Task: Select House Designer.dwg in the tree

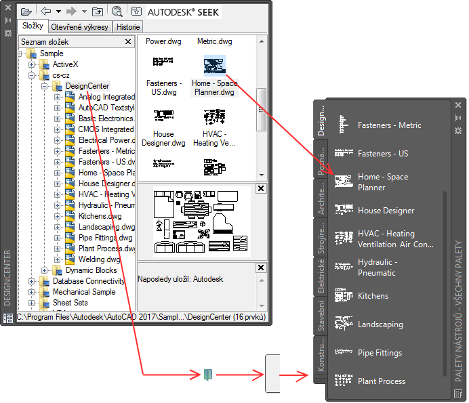Action: pyautogui.click(x=107, y=184)
